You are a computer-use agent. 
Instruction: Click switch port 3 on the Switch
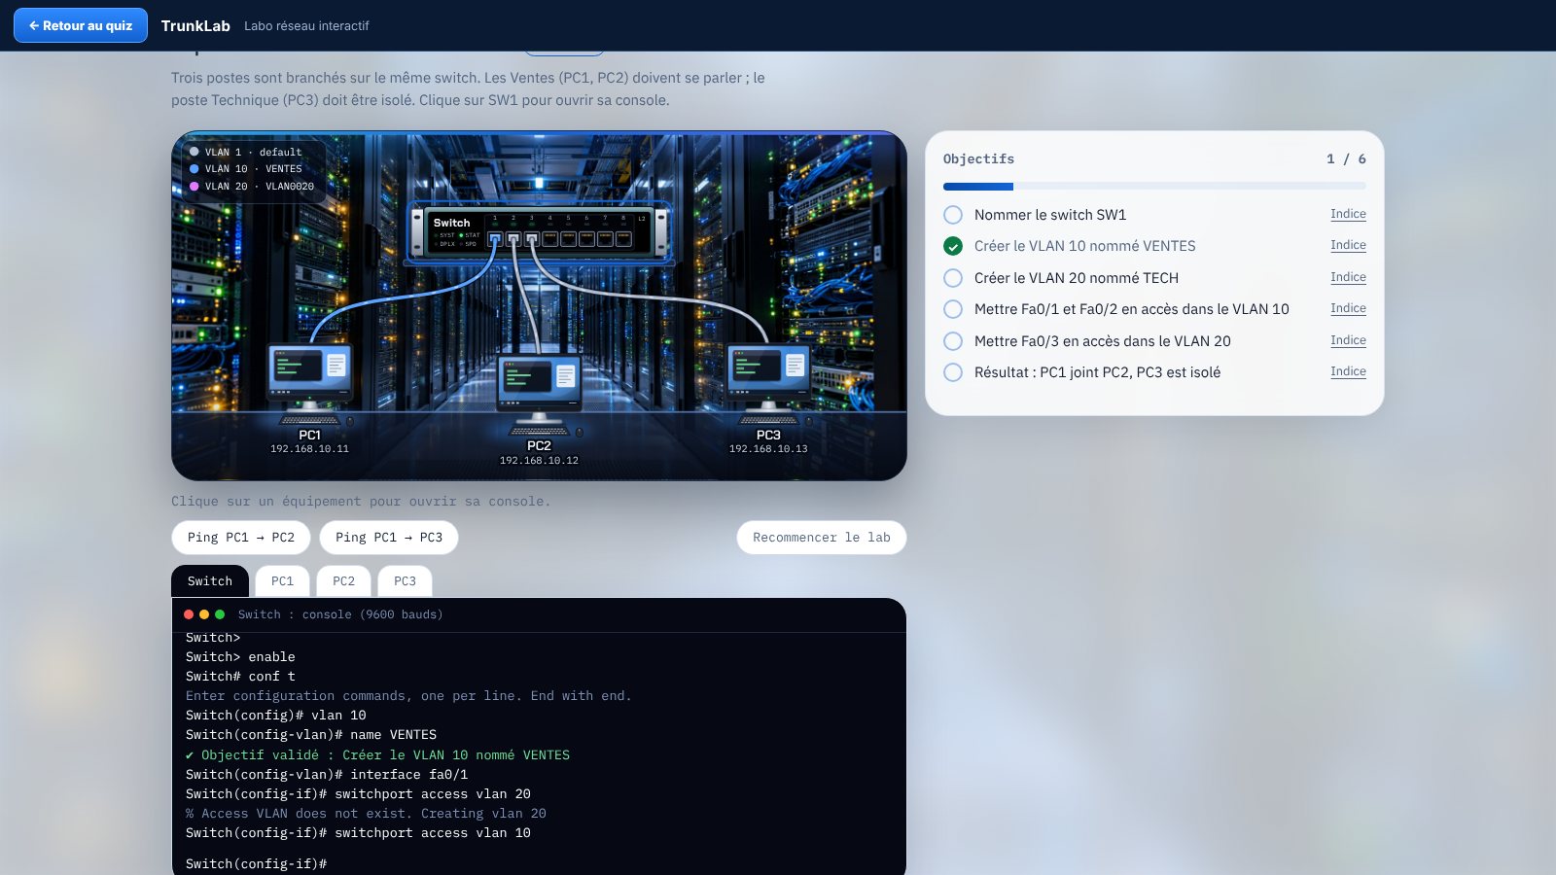coord(532,239)
